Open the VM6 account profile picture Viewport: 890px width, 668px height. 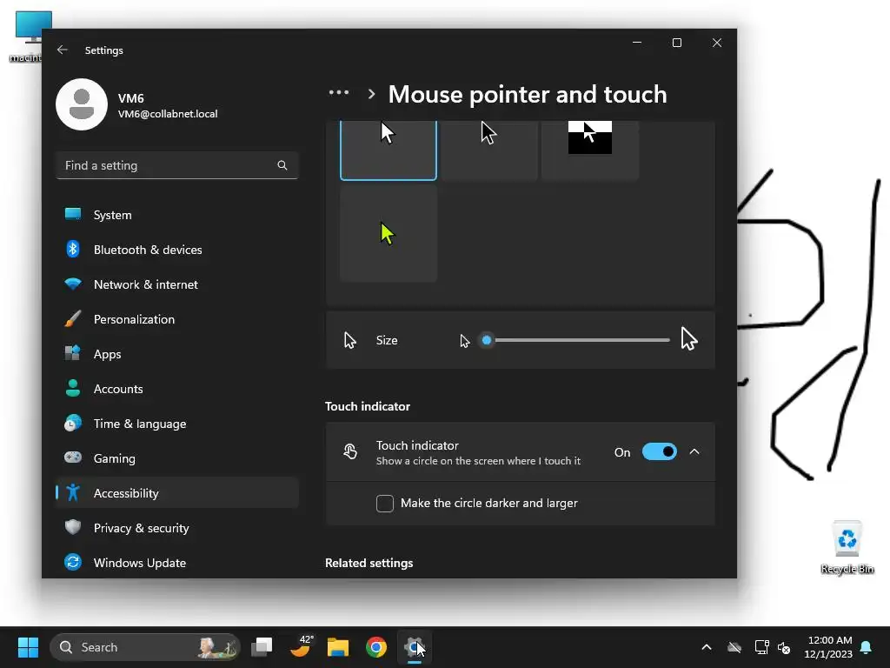point(82,104)
